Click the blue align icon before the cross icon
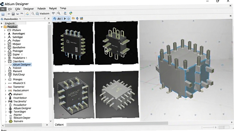This screenshot has width=234, height=131. tap(65, 13)
